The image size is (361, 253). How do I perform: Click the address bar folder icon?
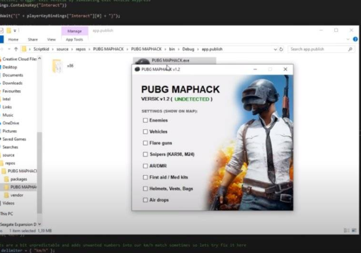pyautogui.click(x=24, y=49)
